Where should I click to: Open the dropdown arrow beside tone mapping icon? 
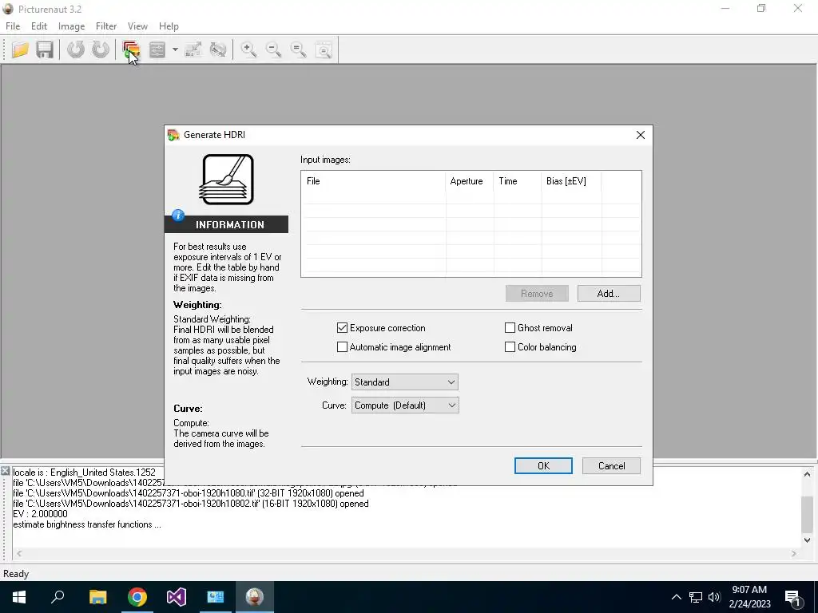[175, 49]
